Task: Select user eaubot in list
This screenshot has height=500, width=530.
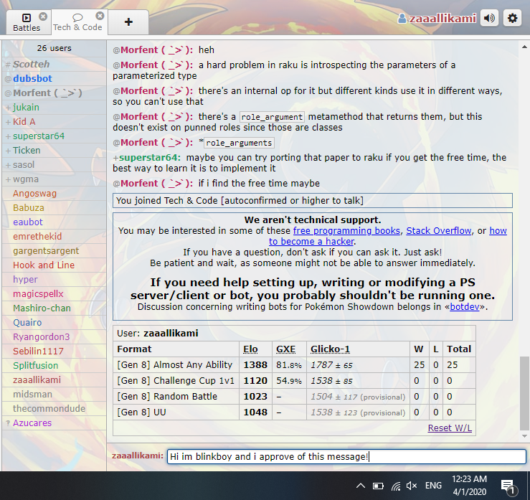Action: tap(54, 222)
